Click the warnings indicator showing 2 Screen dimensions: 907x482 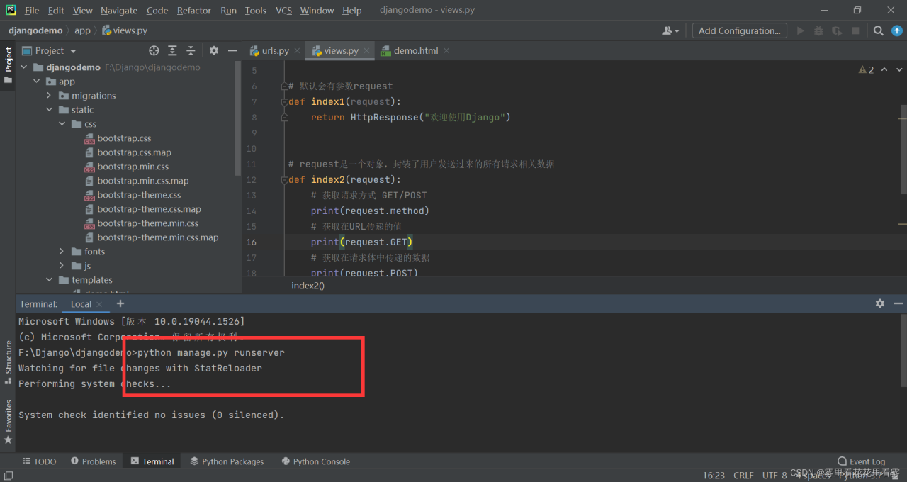coord(866,69)
